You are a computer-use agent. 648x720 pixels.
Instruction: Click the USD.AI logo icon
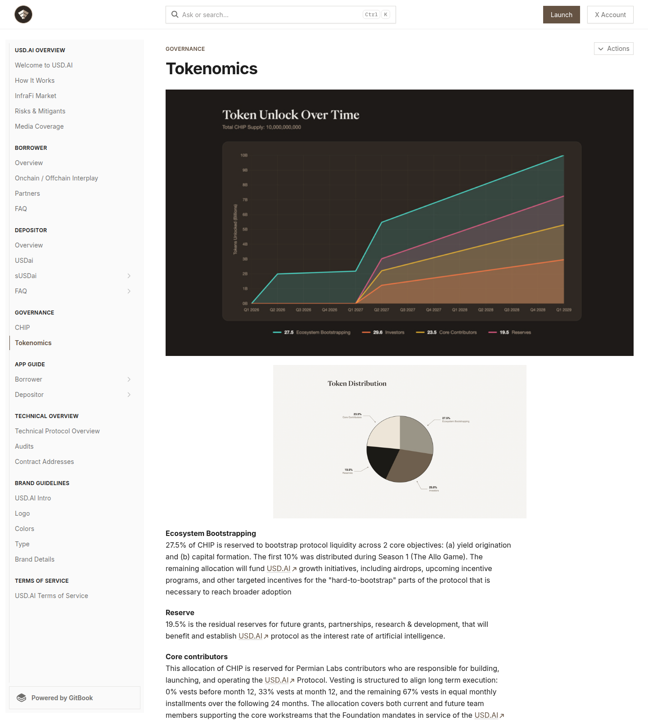tap(23, 14)
